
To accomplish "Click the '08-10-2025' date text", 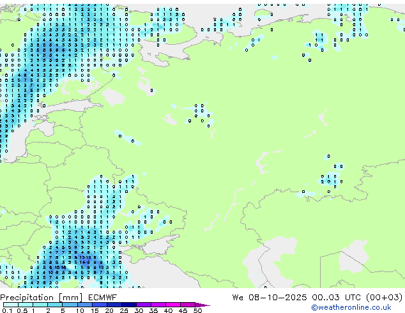I will (x=278, y=297).
